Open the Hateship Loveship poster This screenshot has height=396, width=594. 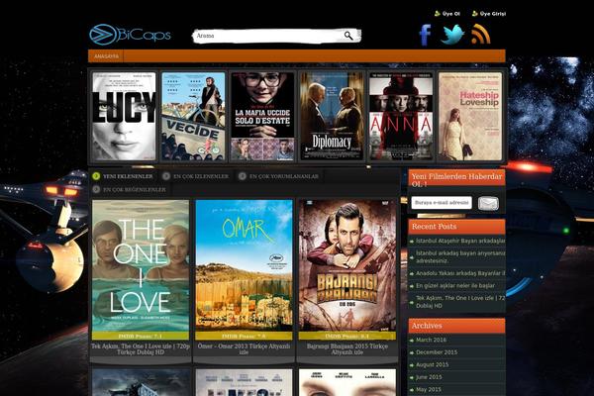[470, 116]
